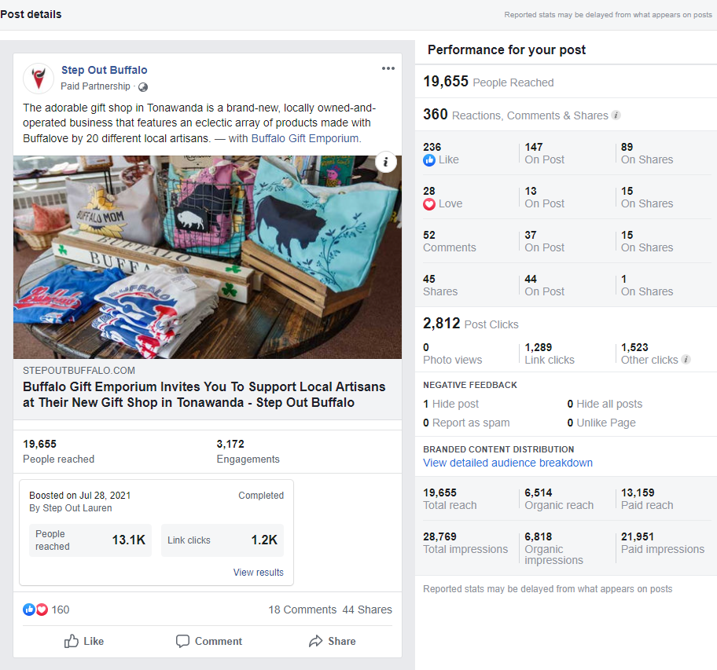This screenshot has height=670, width=717.
Task: Click the thumbs-up Like button
Action: tap(84, 641)
